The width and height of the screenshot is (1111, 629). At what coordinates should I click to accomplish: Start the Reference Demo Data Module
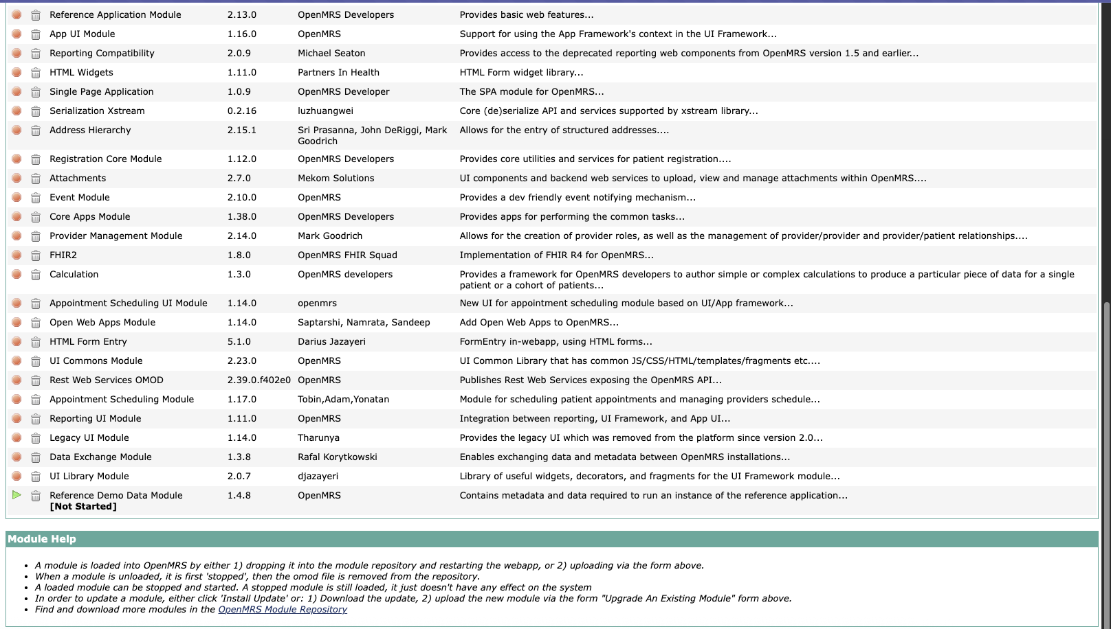click(x=16, y=495)
